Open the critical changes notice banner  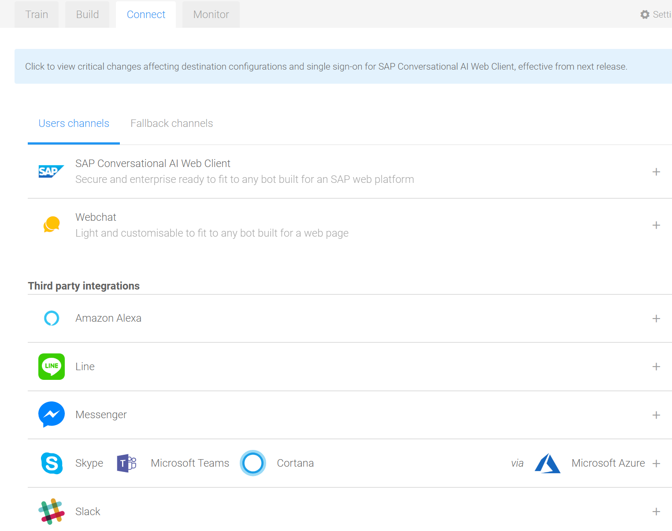326,67
